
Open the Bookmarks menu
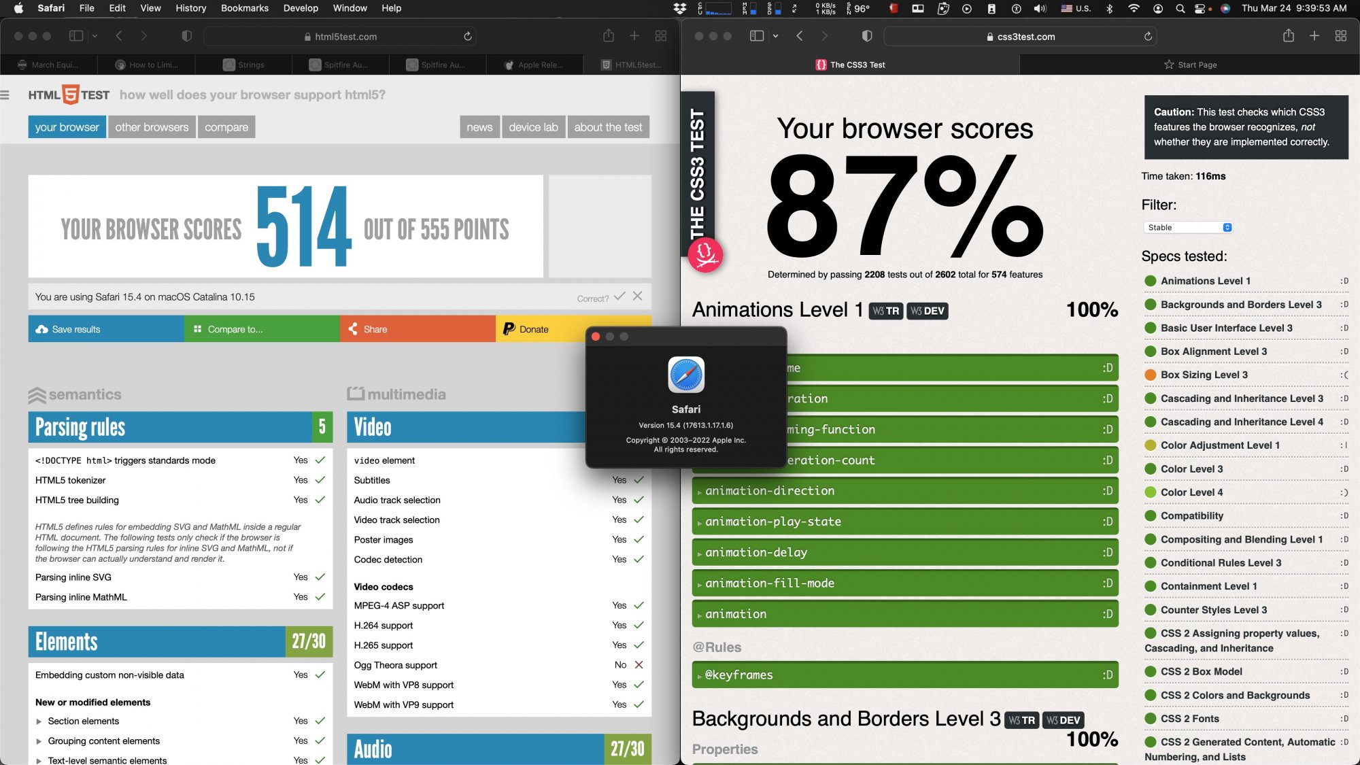pyautogui.click(x=244, y=8)
